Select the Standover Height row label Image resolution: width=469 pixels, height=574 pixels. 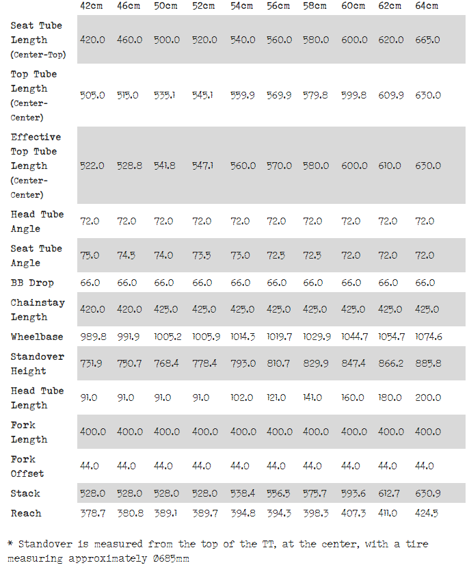37,363
